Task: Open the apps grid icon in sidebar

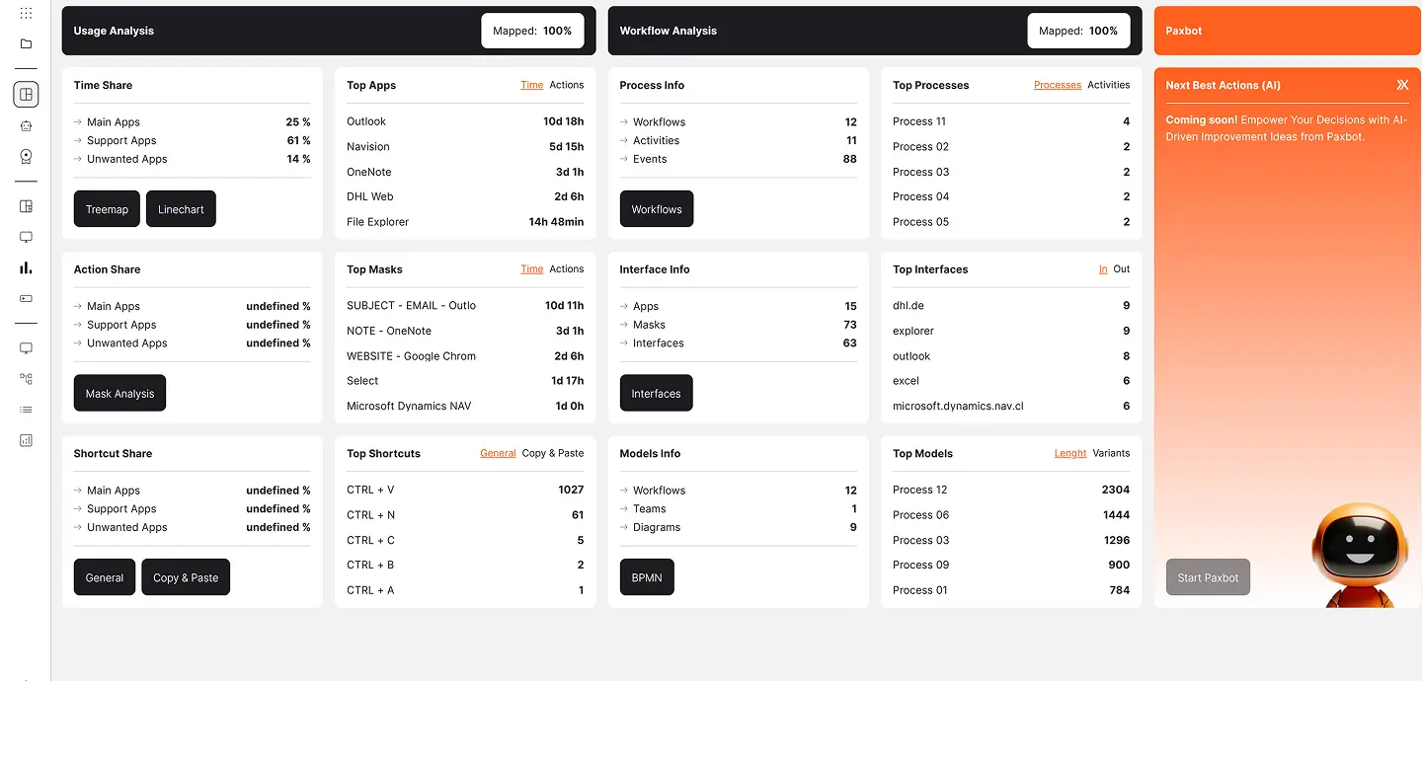Action: coord(26,13)
